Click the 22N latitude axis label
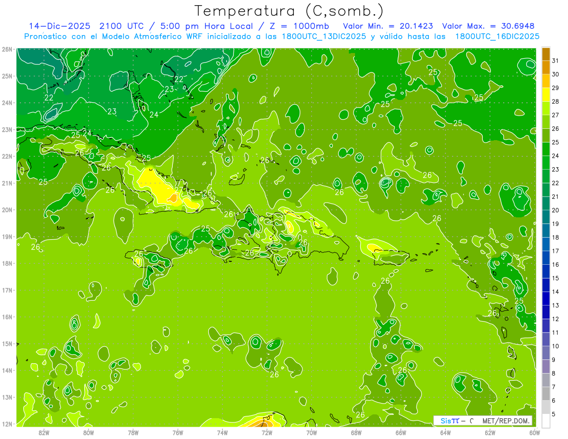Viewport: 568px width, 439px height. click(x=7, y=156)
